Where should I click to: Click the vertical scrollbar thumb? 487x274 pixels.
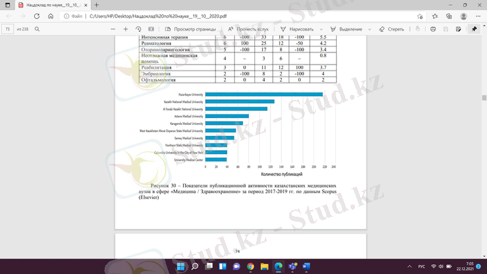point(484,97)
